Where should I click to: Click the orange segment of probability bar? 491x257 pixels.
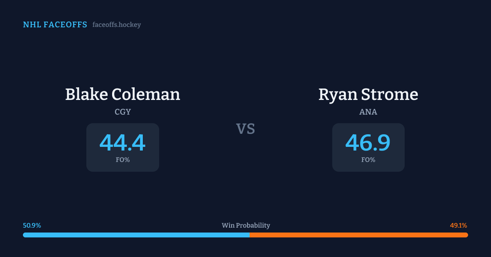tap(358, 235)
